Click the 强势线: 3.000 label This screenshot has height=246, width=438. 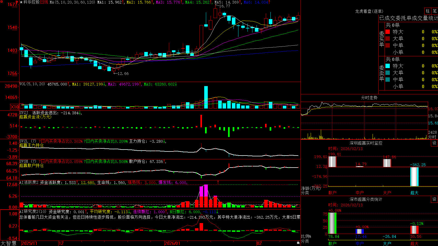pos(142,183)
